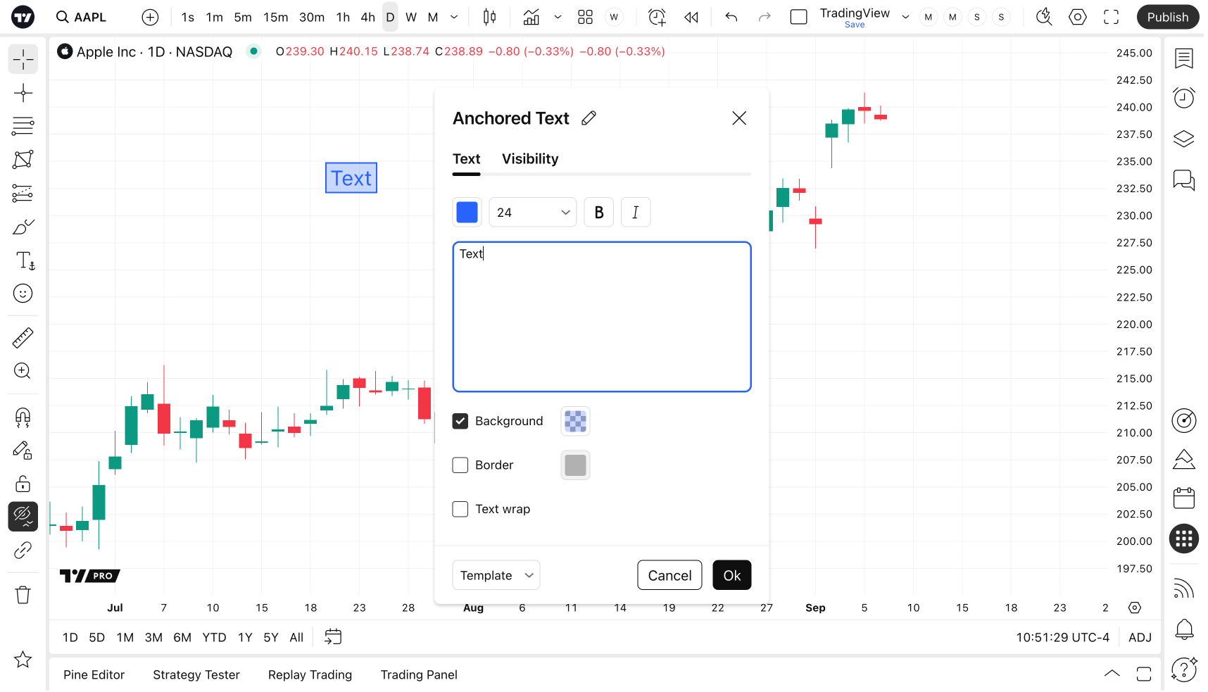1208x692 pixels.
Task: Expand the indicator templates chevron
Action: (558, 17)
